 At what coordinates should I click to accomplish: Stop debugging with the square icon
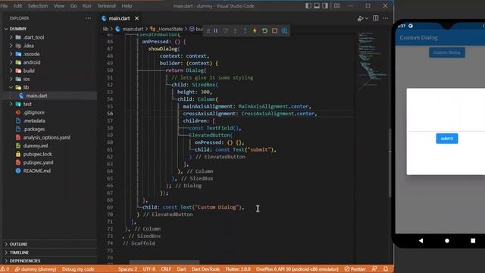(274, 30)
